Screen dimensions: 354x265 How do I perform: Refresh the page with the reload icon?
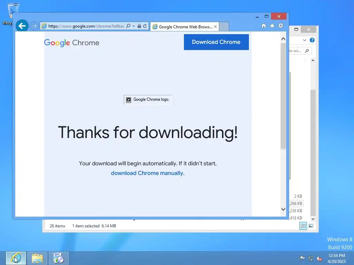145,26
